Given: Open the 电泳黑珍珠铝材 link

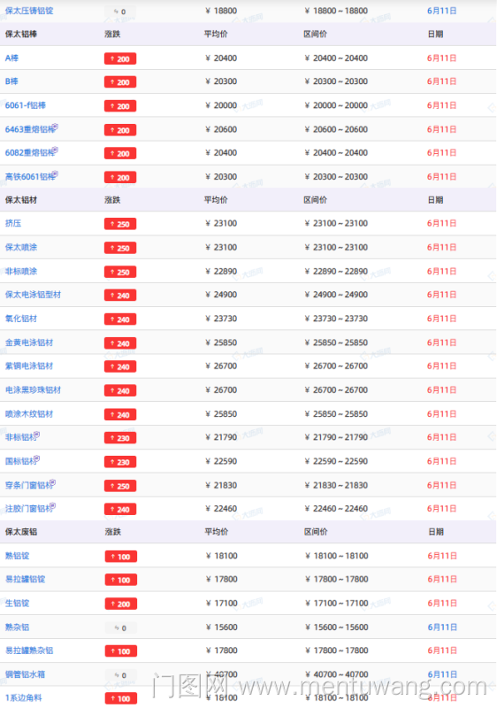Looking at the screenshot, I should (33, 390).
